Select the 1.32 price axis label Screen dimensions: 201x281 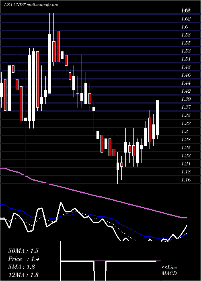pos(186,123)
